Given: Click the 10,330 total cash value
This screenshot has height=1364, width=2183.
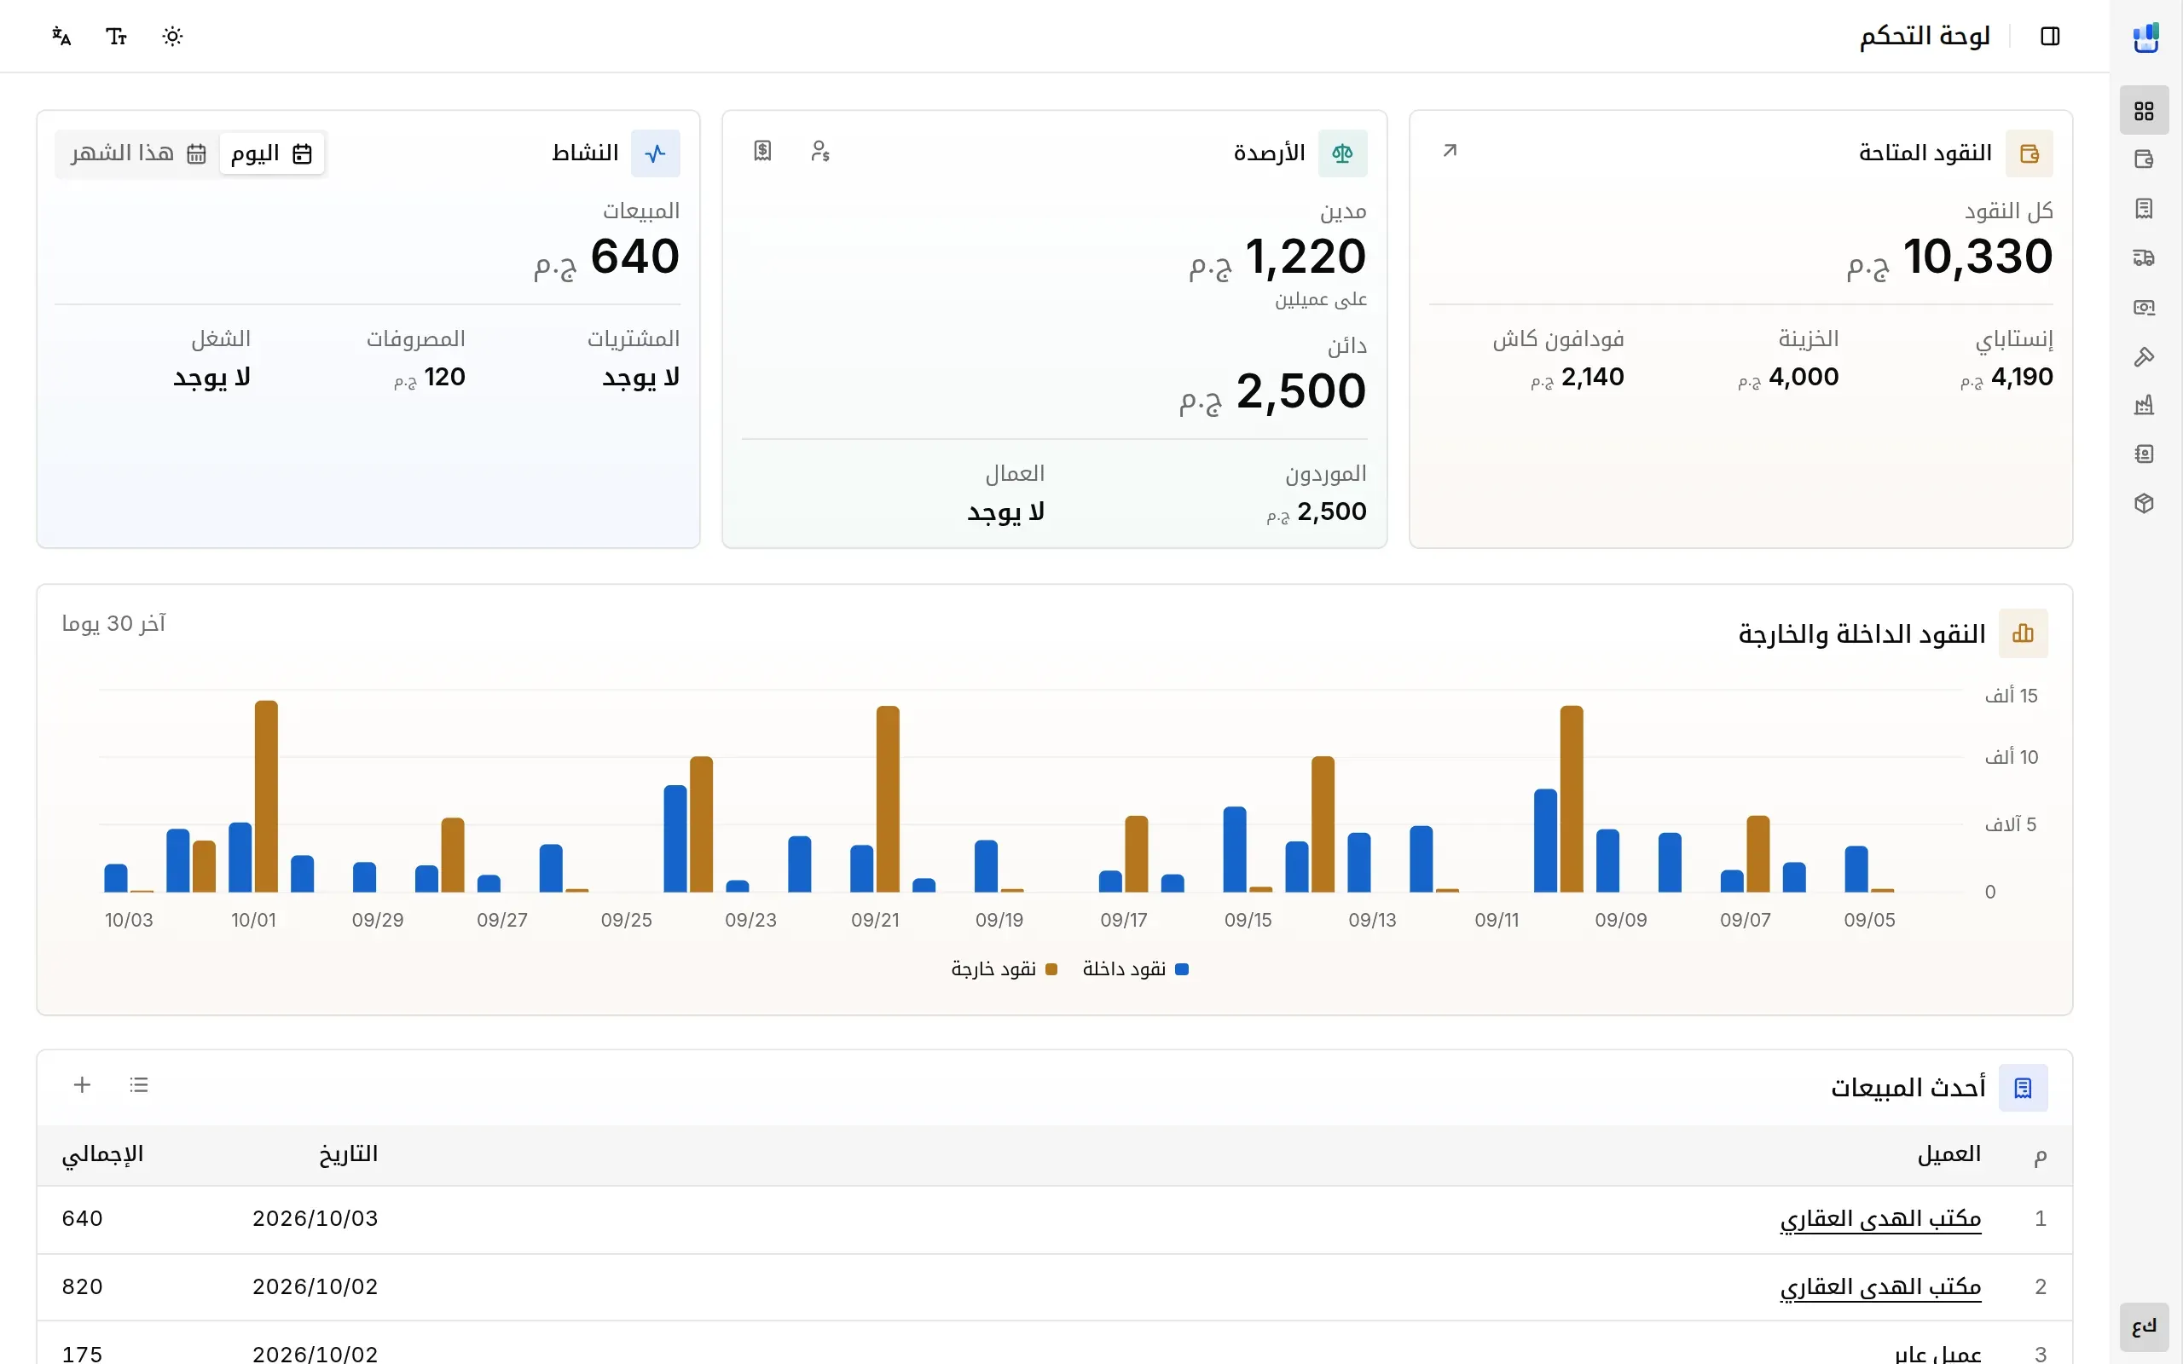Looking at the screenshot, I should click(1949, 257).
